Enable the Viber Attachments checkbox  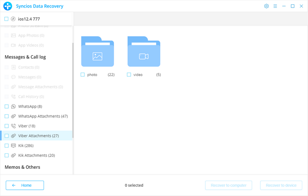pos(7,136)
